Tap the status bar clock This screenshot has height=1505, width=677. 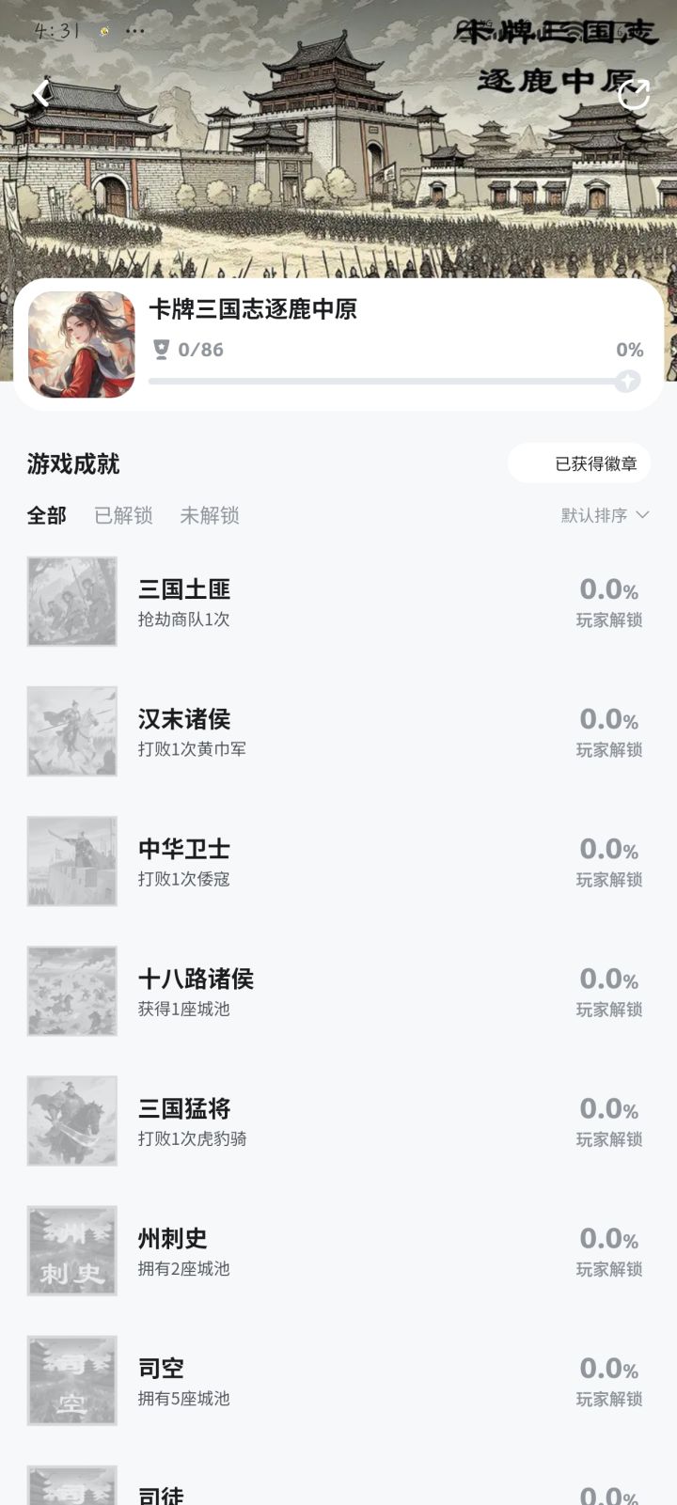click(x=56, y=31)
